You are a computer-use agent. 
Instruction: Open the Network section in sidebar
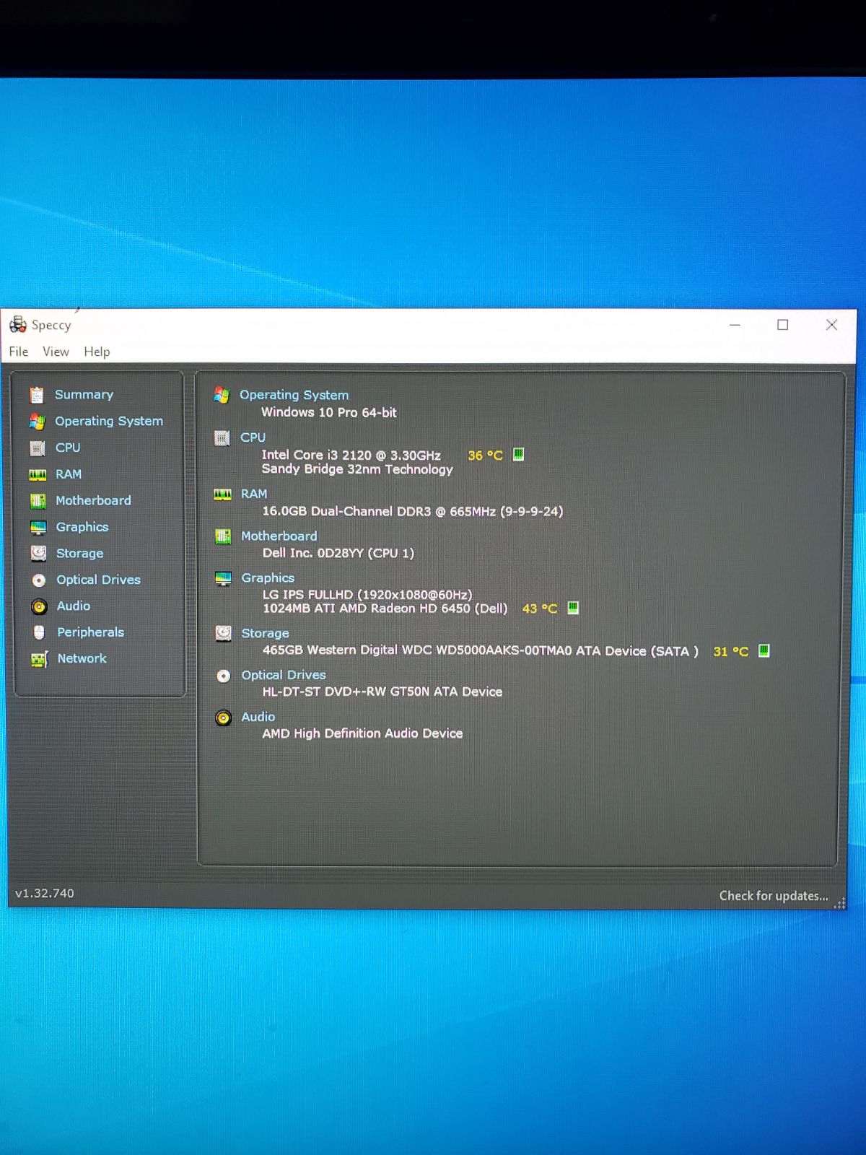click(x=82, y=658)
